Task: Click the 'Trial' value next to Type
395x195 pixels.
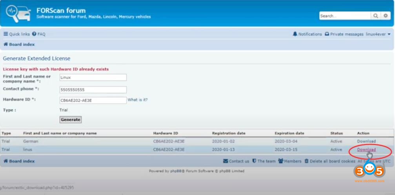Action: point(64,110)
